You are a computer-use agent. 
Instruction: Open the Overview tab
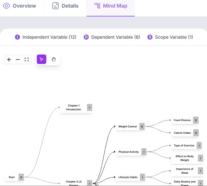(20, 6)
